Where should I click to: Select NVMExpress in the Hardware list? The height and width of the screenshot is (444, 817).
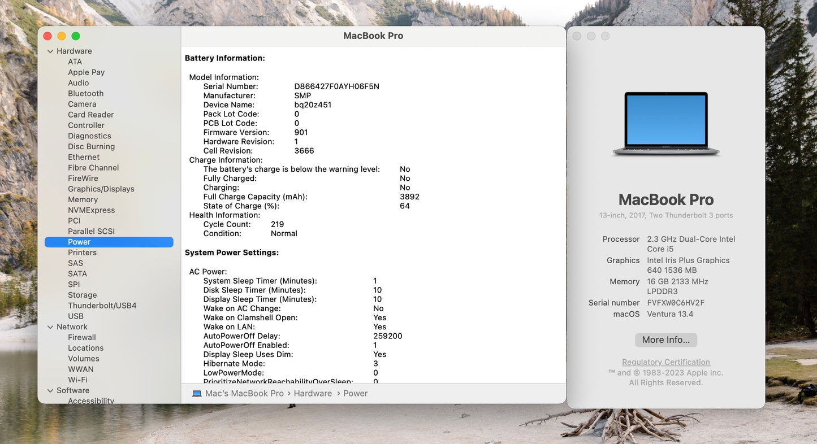91,210
